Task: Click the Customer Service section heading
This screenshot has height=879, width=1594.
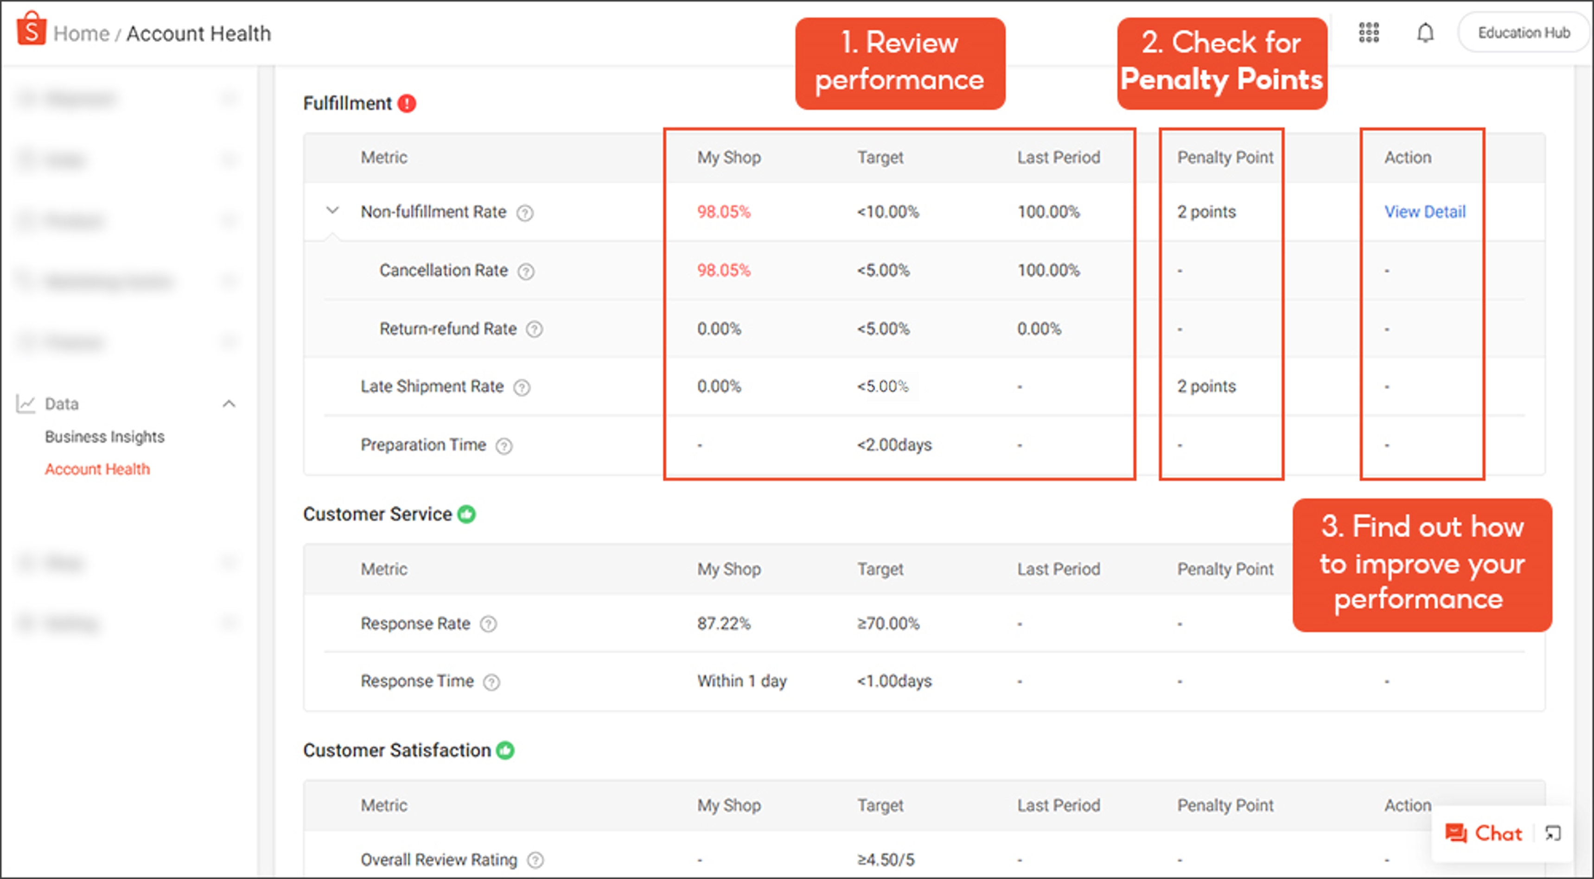Action: tap(377, 514)
